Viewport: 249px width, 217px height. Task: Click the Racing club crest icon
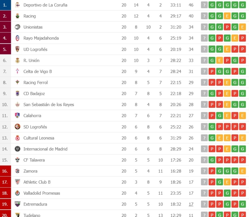[x=17, y=16]
